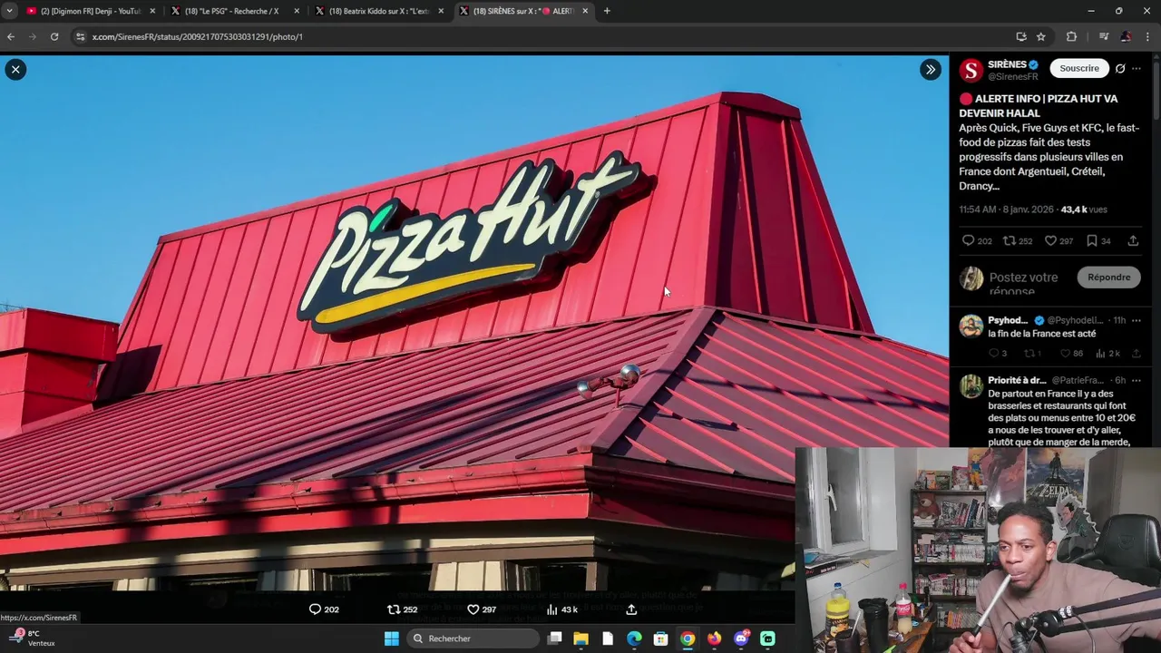The width and height of the screenshot is (1161, 653).
Task: Click reply icon 202 under the photo
Action: 324,609
